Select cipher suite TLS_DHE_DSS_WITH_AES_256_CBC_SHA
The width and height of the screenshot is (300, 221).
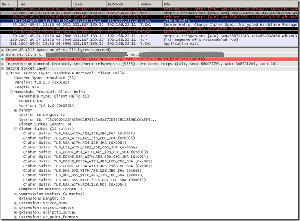click(x=83, y=175)
